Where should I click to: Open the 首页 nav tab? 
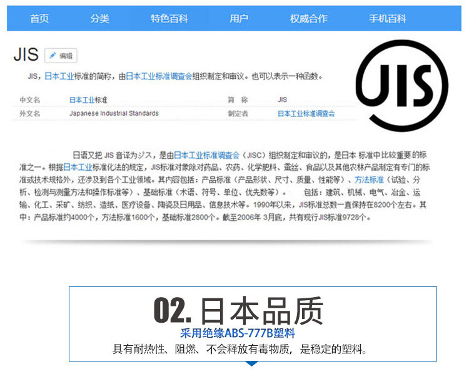(39, 19)
